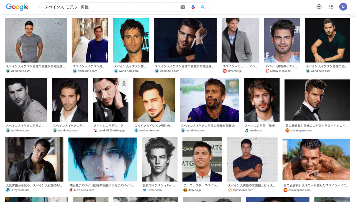Open the man in gray t-shirt by concrete wall image
Screen dimensions: 355x202
36,40
